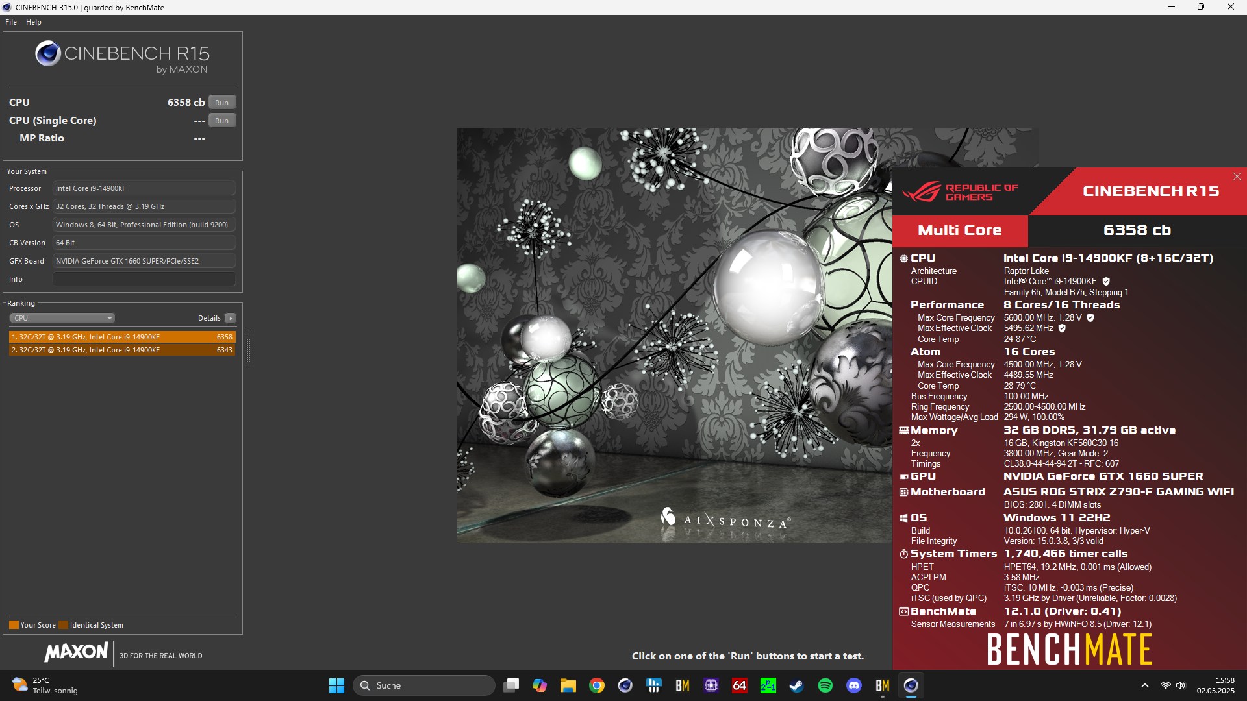
Task: Expand ranking Details arrow button
Action: pyautogui.click(x=231, y=318)
